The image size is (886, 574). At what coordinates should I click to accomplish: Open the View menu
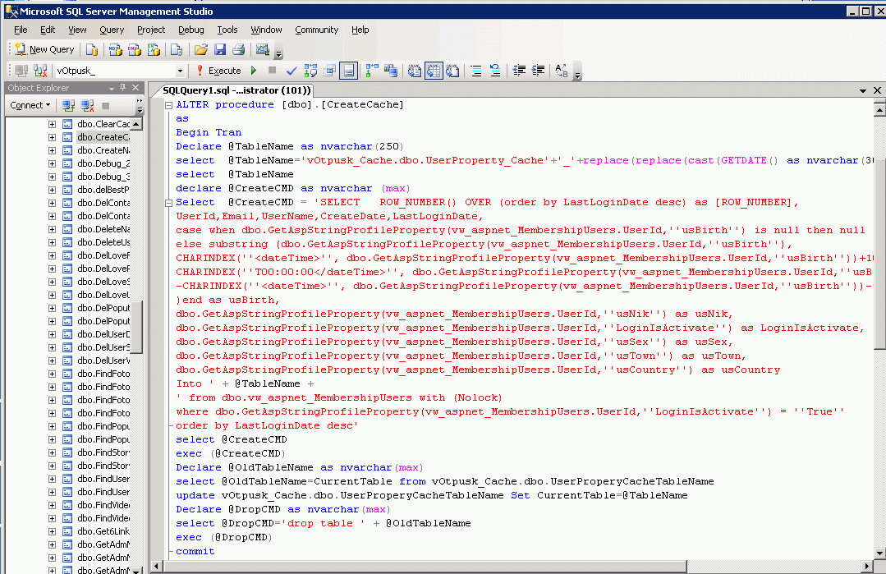pos(77,30)
